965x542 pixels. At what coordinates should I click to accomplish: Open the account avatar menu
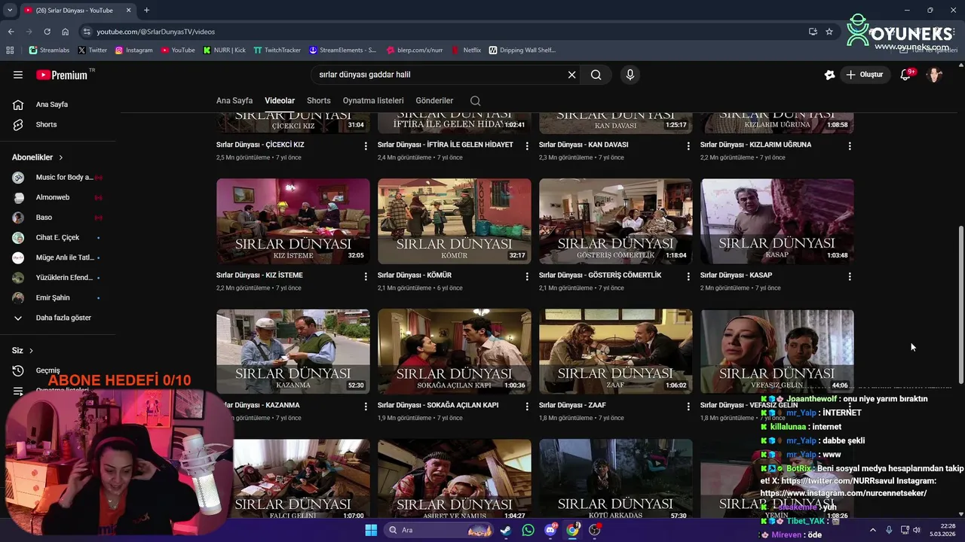pyautogui.click(x=934, y=75)
